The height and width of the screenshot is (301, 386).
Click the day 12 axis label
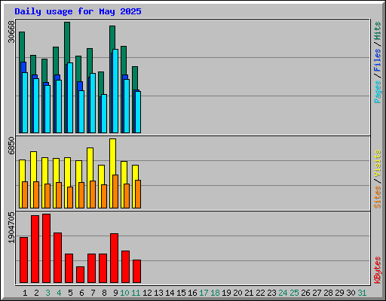click(147, 293)
